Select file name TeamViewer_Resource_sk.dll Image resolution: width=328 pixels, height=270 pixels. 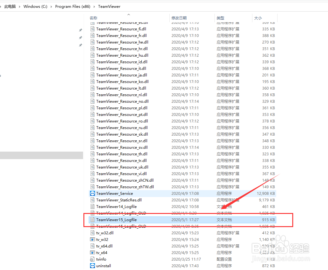(x=122, y=134)
